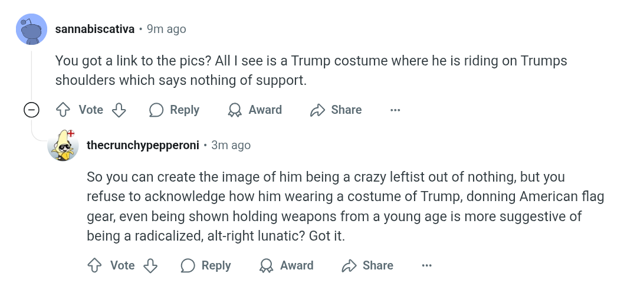This screenshot has width=637, height=286.
Task: Click the Reply speech bubble under sannabiscativa's comment
Action: tap(156, 110)
